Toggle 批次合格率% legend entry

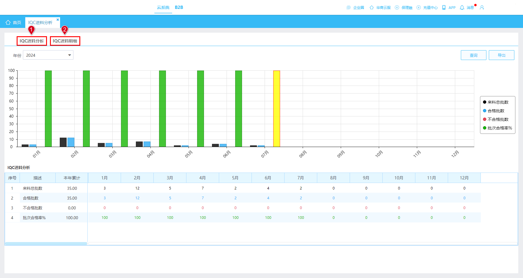click(x=497, y=128)
